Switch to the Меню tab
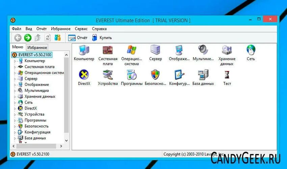The image size is (287, 169). coord(18,47)
